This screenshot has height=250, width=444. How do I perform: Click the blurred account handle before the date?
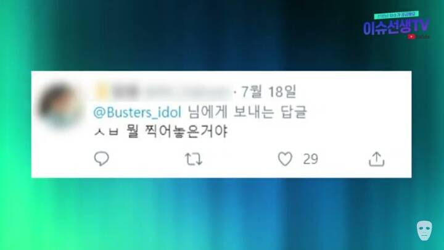pyautogui.click(x=187, y=92)
